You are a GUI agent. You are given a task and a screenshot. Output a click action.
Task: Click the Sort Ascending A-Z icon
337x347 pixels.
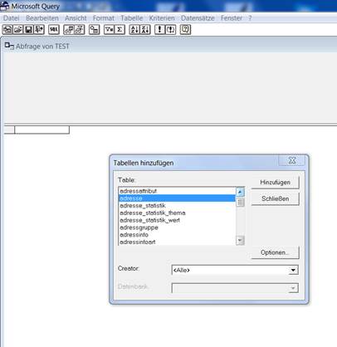click(x=134, y=29)
